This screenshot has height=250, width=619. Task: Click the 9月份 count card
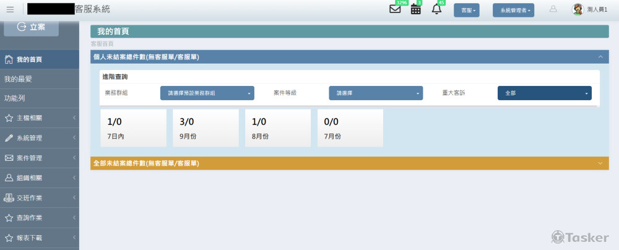pyautogui.click(x=206, y=127)
